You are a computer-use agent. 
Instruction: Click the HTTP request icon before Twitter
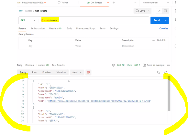tap(21, 11)
